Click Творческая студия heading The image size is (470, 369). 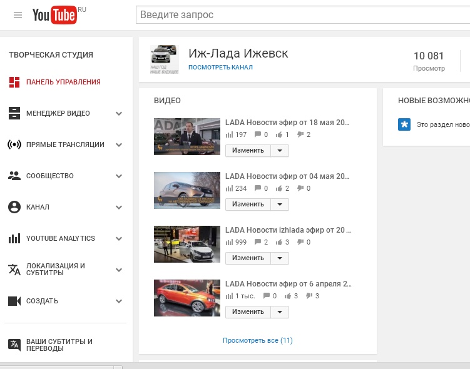[x=51, y=55]
